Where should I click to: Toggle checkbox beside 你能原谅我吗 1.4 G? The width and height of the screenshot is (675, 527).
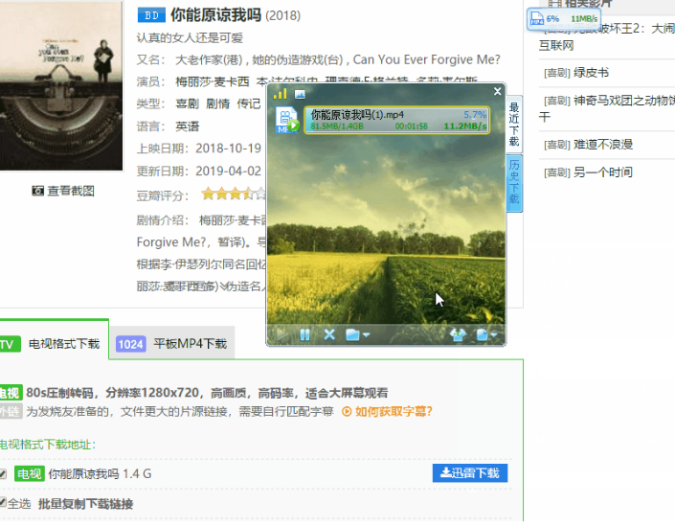click(3, 474)
